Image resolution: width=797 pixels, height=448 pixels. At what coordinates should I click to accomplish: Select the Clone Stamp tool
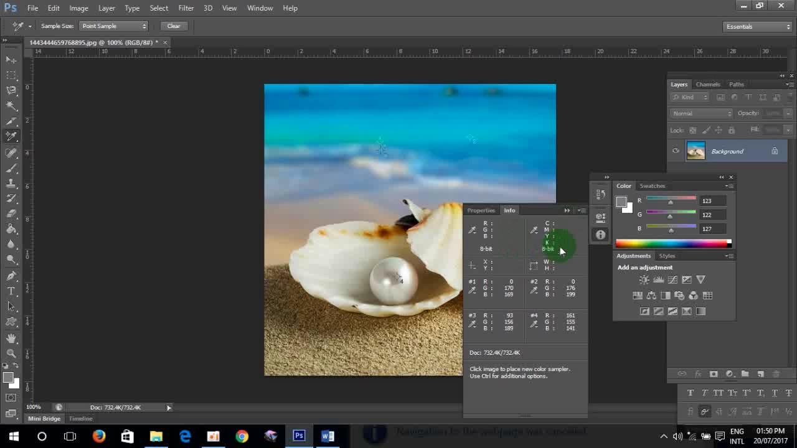(x=11, y=184)
